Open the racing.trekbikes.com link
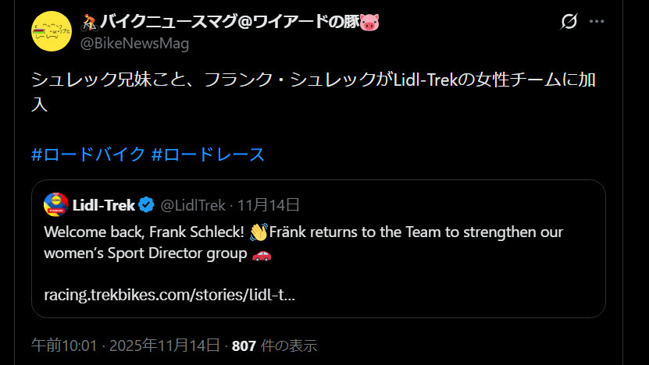 tap(169, 295)
